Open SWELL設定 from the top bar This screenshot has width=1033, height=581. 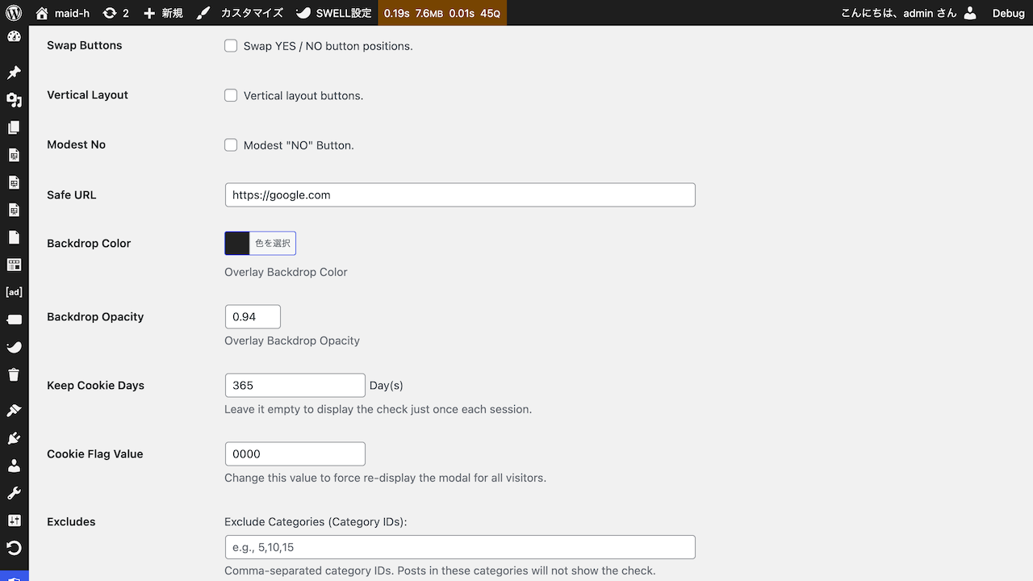tap(333, 13)
